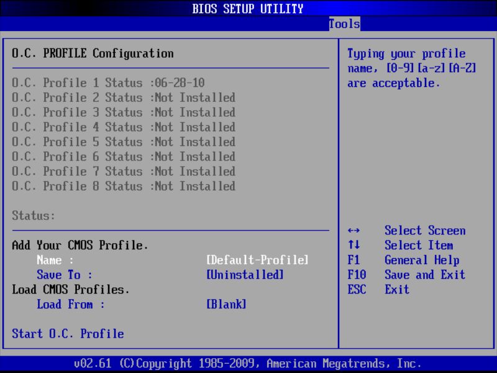Click Add Your CMOS Profile heading
The height and width of the screenshot is (373, 497).
point(80,245)
